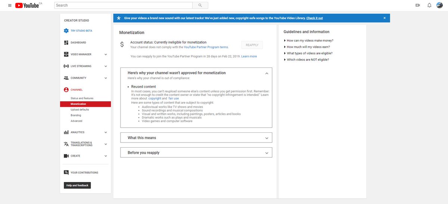The height and width of the screenshot is (204, 448).
Task: Collapse the channel wasn't approved section
Action: 267,73
